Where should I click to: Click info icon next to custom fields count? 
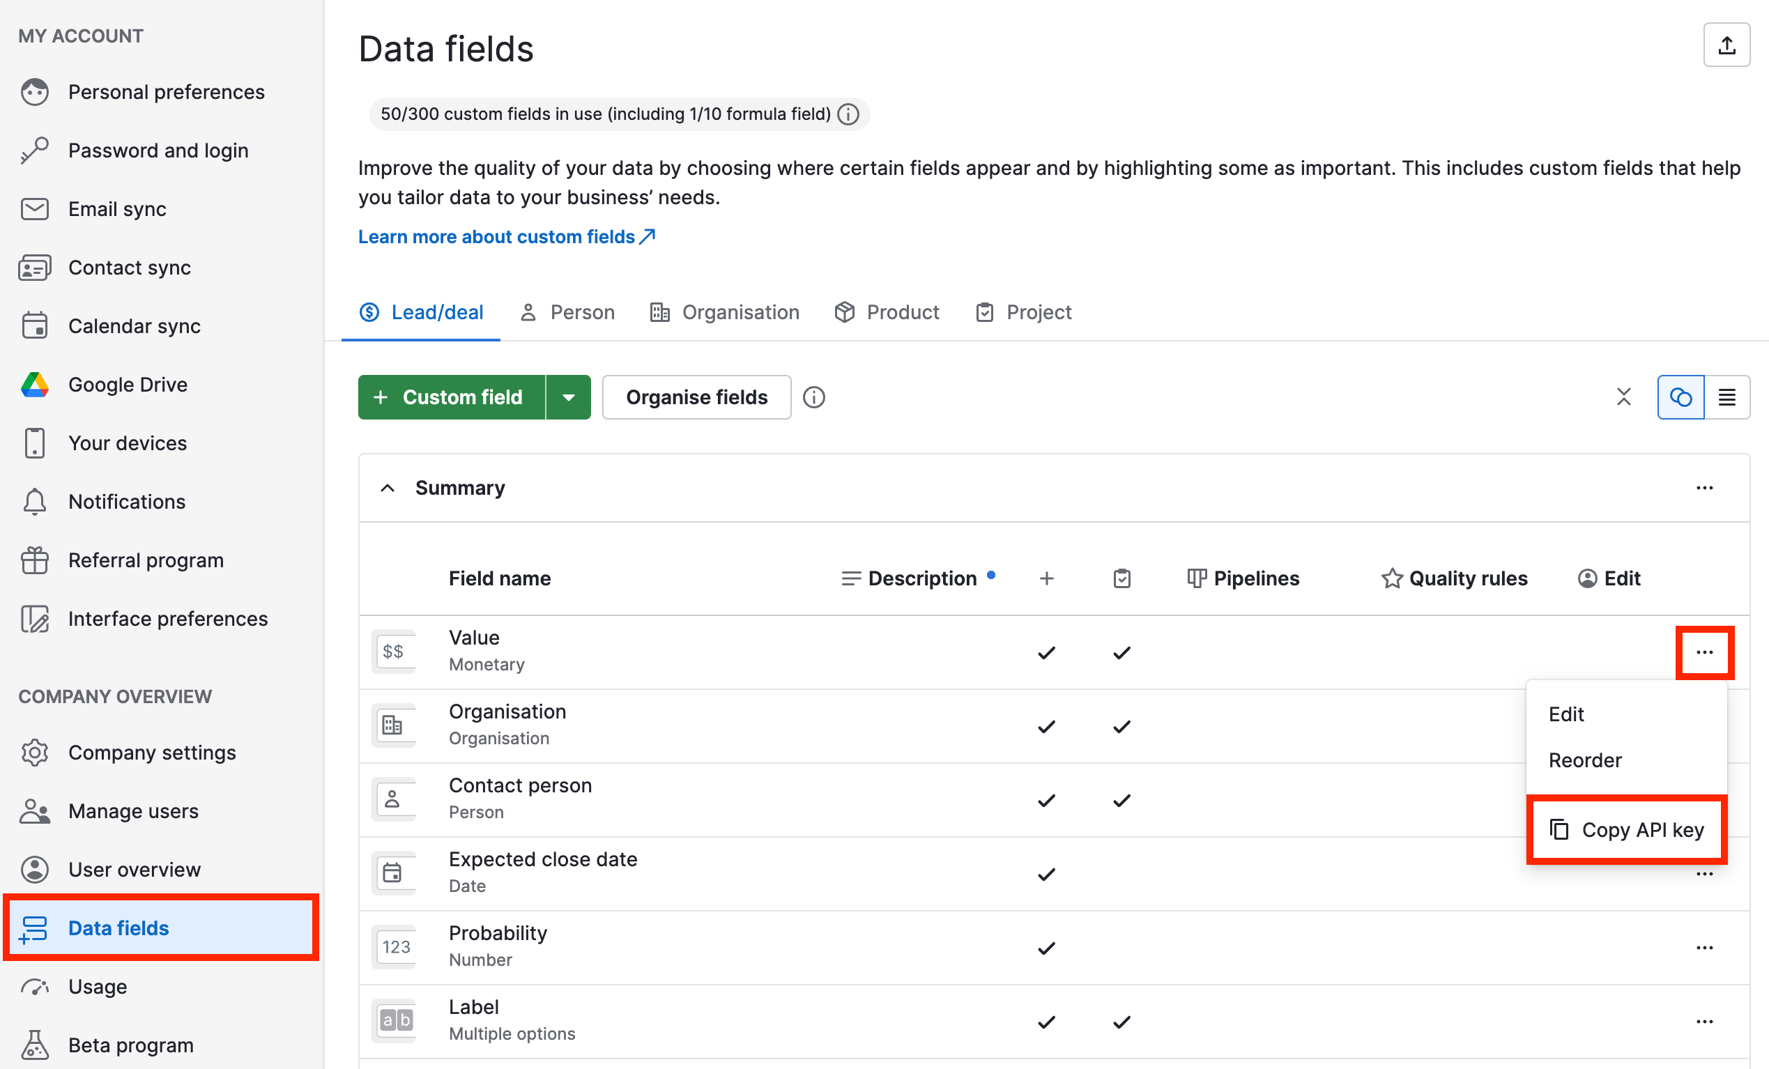click(x=848, y=114)
